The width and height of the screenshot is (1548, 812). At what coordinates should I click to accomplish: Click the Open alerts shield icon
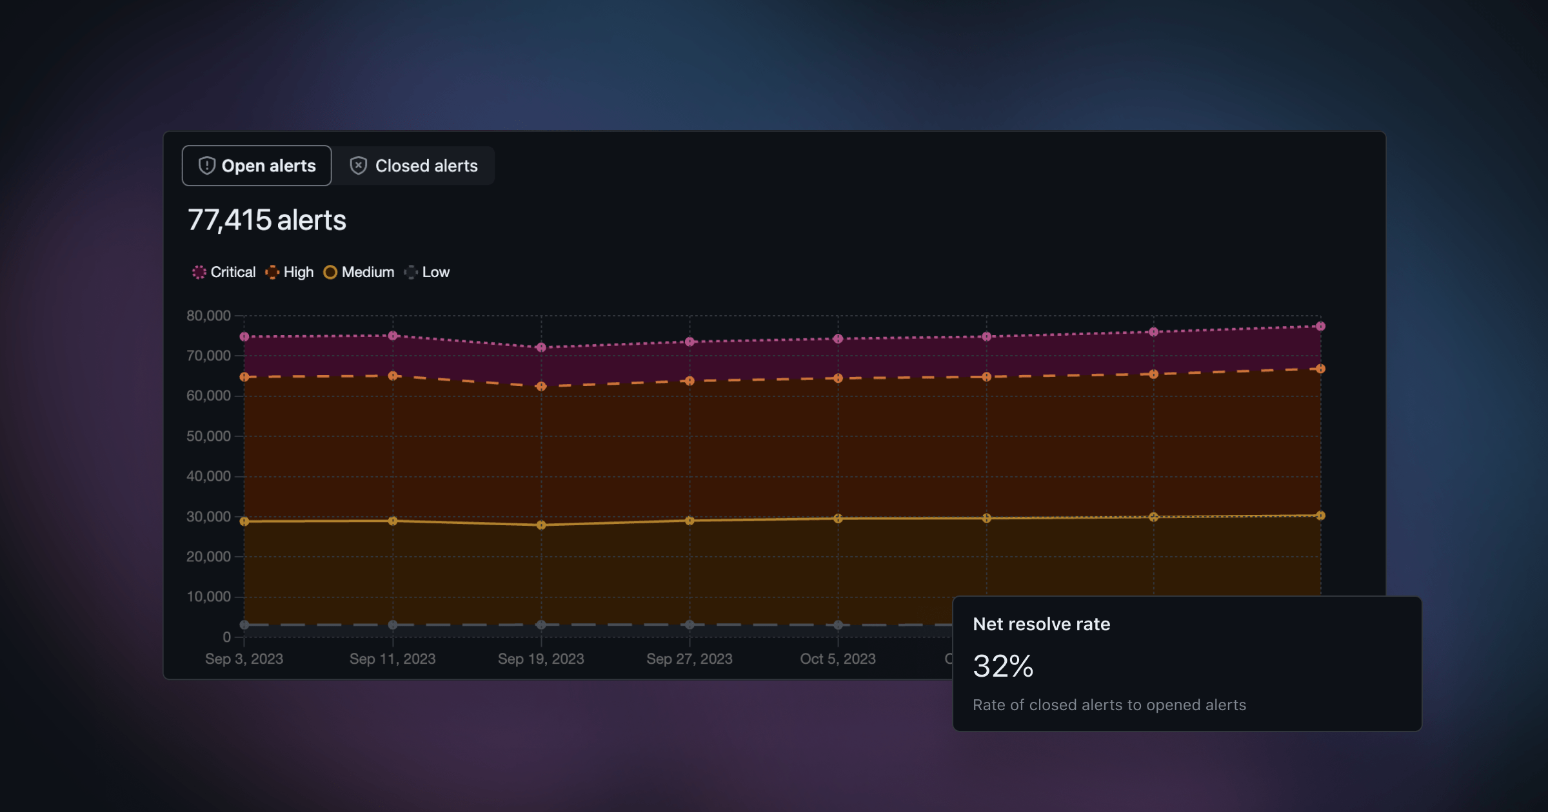(206, 164)
